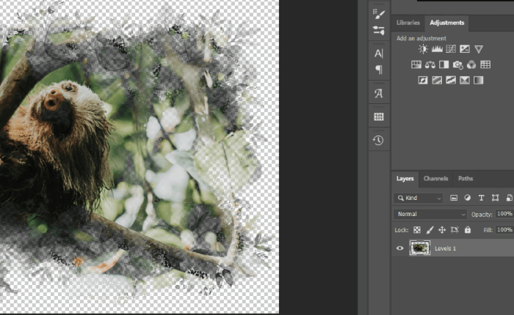Click the layer Opacity value field
The image size is (514, 315).
coord(504,214)
